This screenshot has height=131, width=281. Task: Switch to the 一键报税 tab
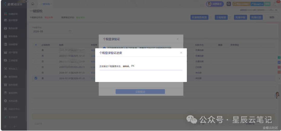45,4
